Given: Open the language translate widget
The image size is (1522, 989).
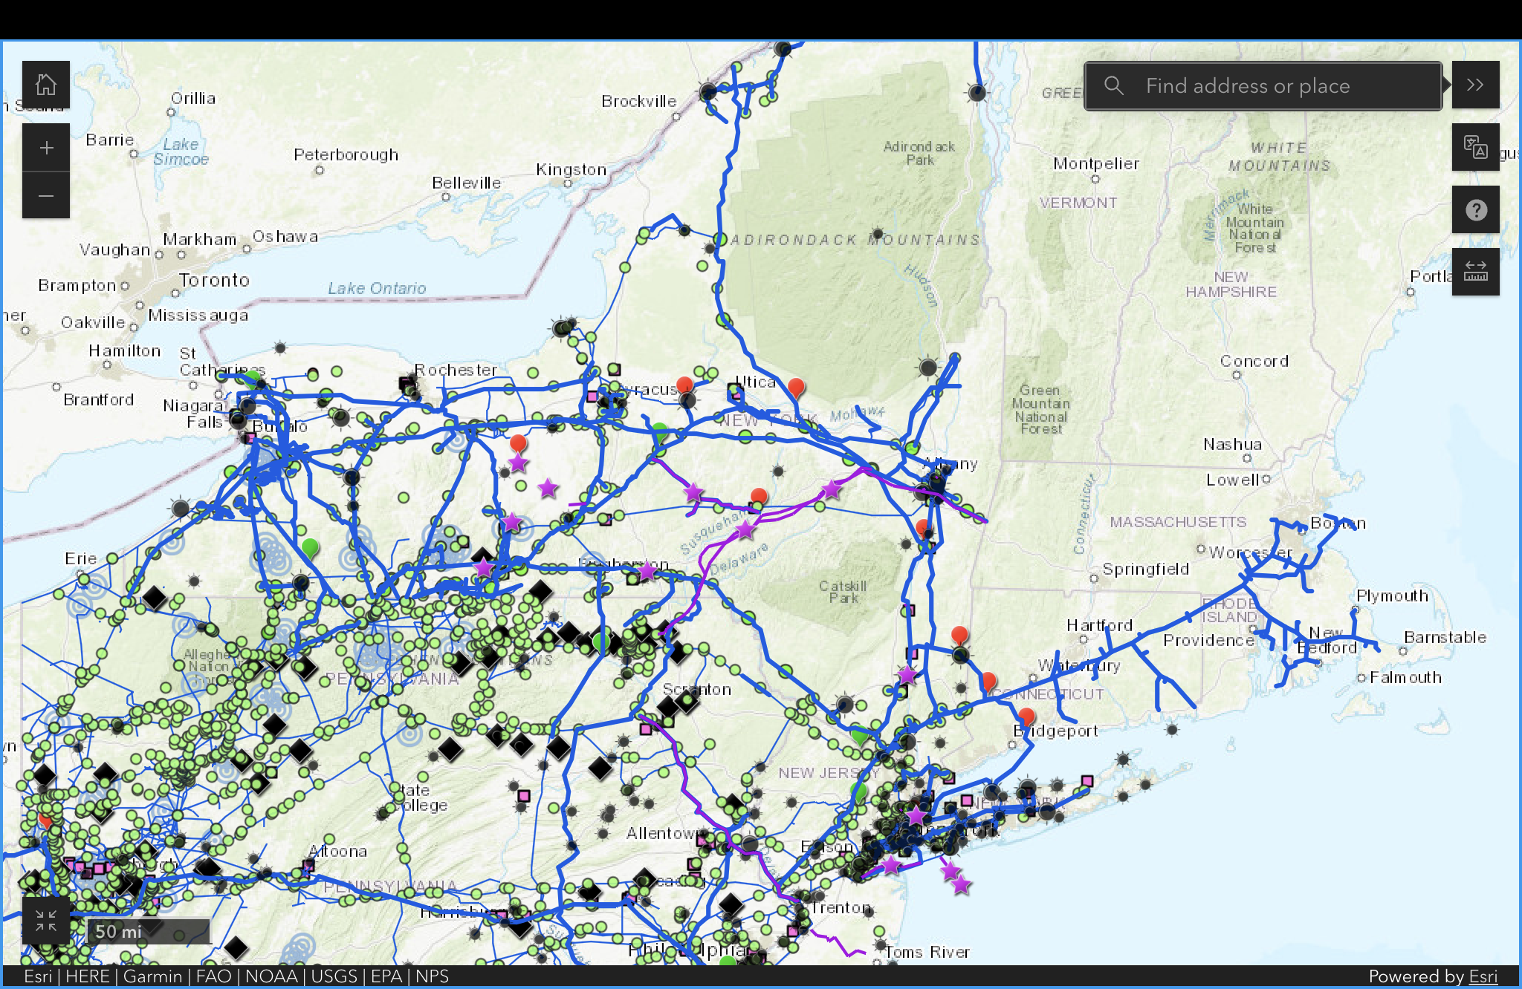Looking at the screenshot, I should coord(1475,147).
